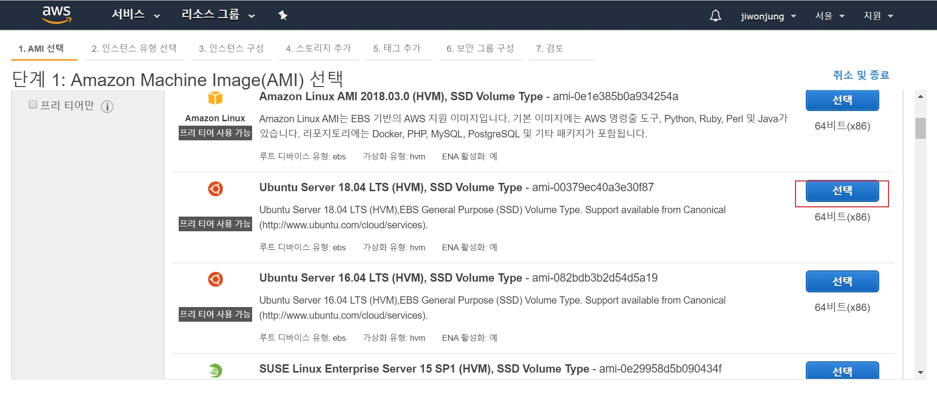
Task: Open the 리소스 그룹 dropdown menu
Action: click(218, 15)
